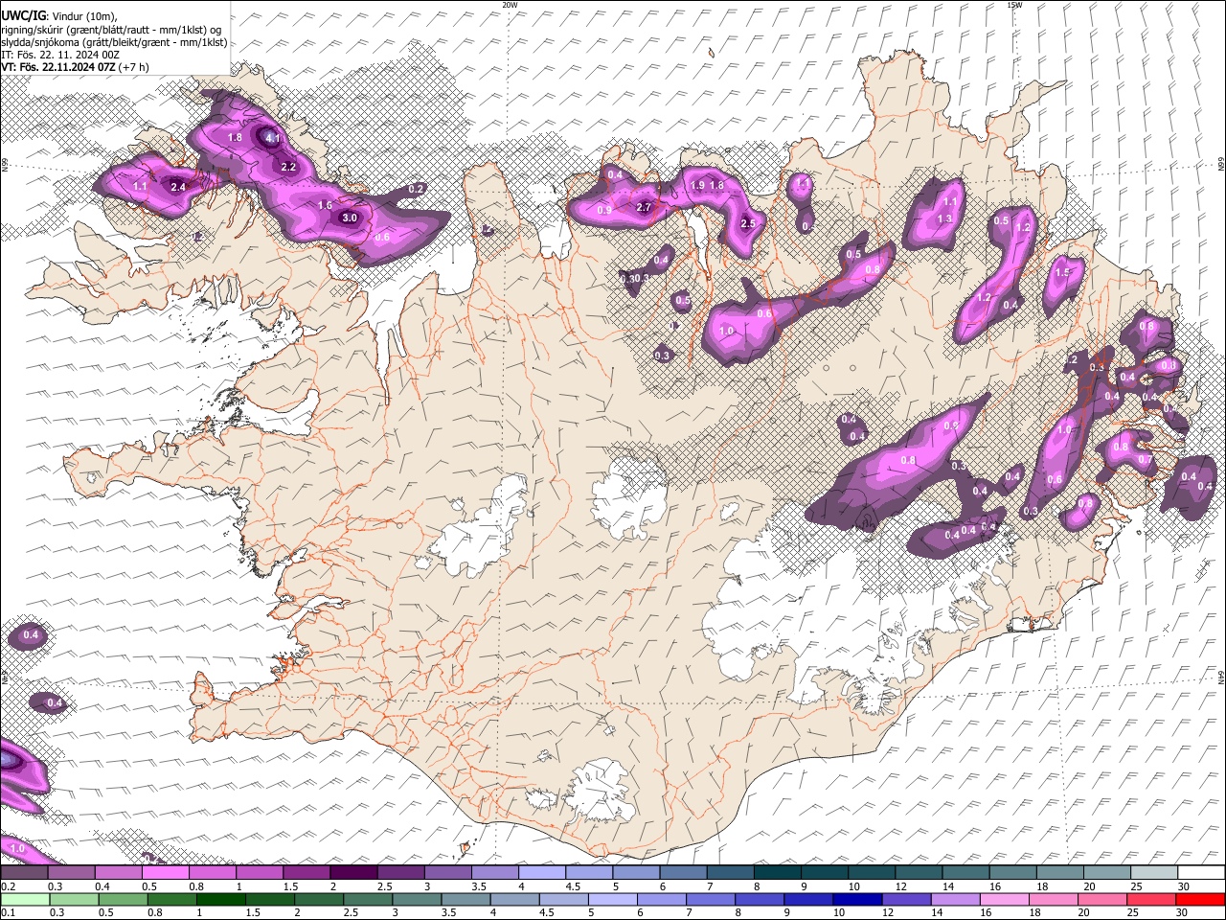
Task: Click the 2.2 snowfall value label
Action: [288, 167]
